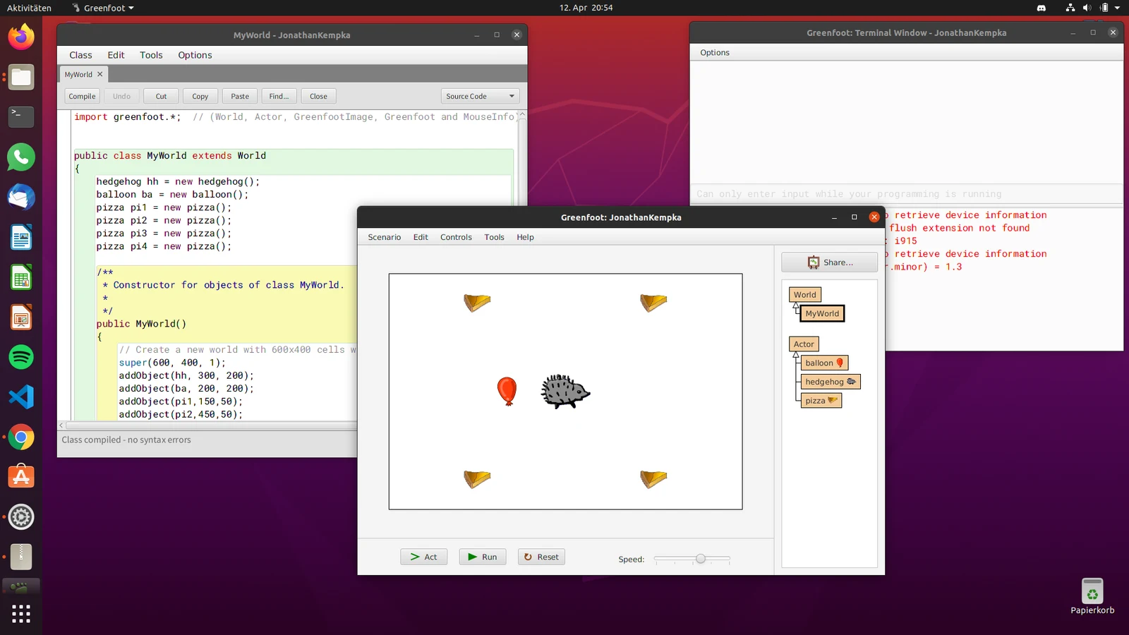This screenshot has width=1129, height=635.
Task: Launch Spotify from the dock
Action: [21, 357]
